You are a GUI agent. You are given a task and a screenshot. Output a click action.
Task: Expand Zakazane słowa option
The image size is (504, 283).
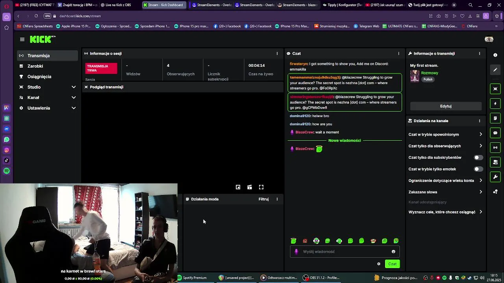445,192
